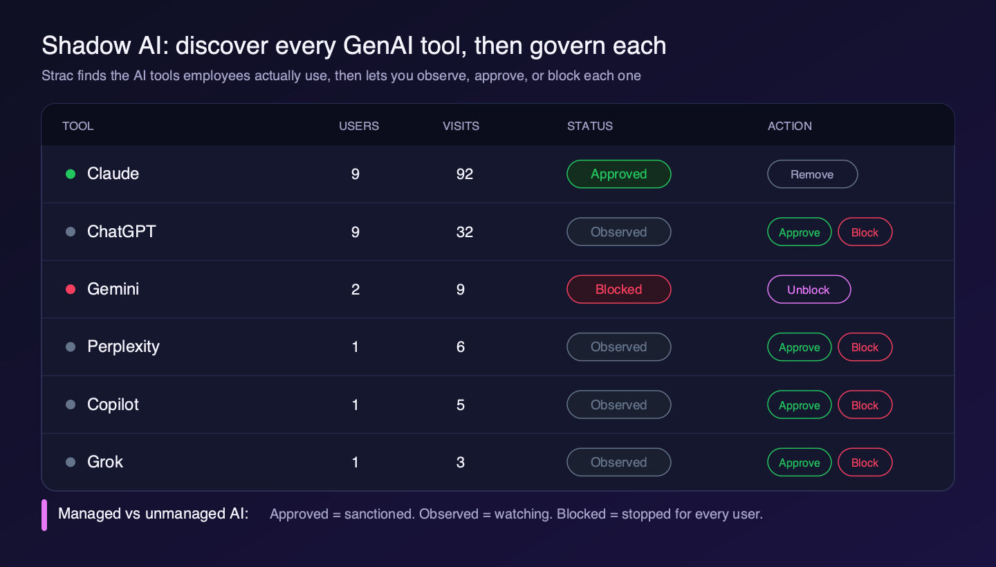Screen dimensions: 996x567
Task: Click the VISITS column header
Action: coord(461,126)
